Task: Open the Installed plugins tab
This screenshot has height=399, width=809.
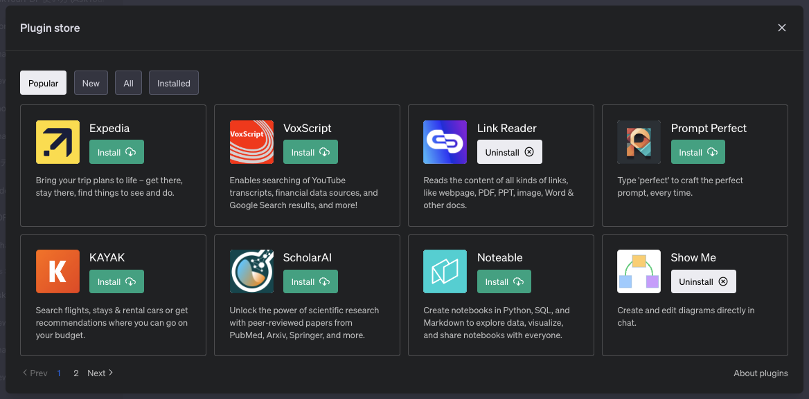Action: pyautogui.click(x=174, y=83)
